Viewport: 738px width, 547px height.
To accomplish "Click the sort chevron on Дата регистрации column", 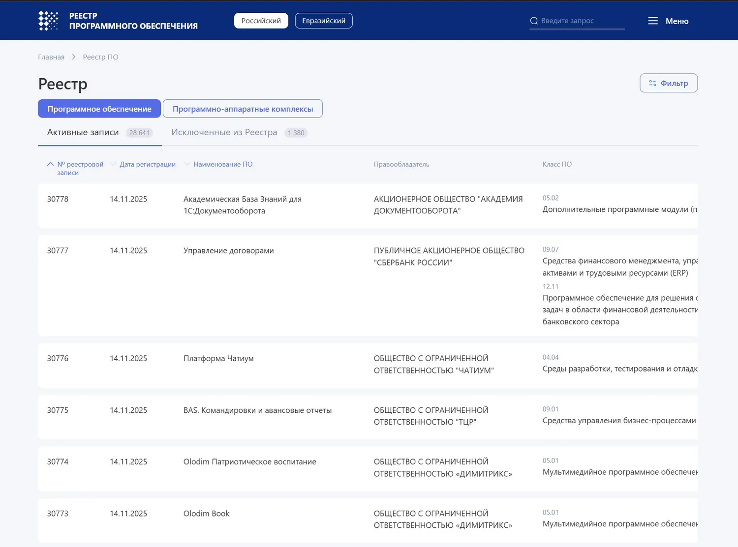I will [113, 164].
